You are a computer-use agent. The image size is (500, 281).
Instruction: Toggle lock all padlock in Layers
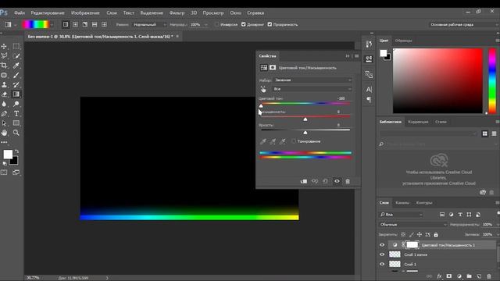(x=436, y=235)
